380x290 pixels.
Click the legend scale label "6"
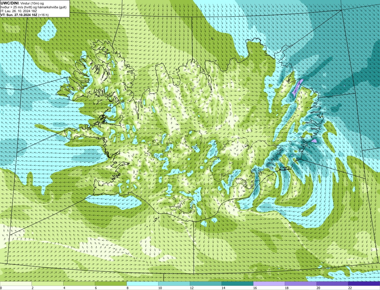pyautogui.click(x=96, y=288)
